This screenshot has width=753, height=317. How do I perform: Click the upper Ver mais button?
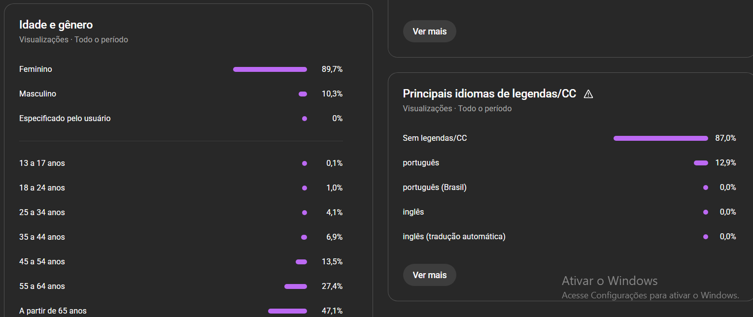click(x=429, y=32)
